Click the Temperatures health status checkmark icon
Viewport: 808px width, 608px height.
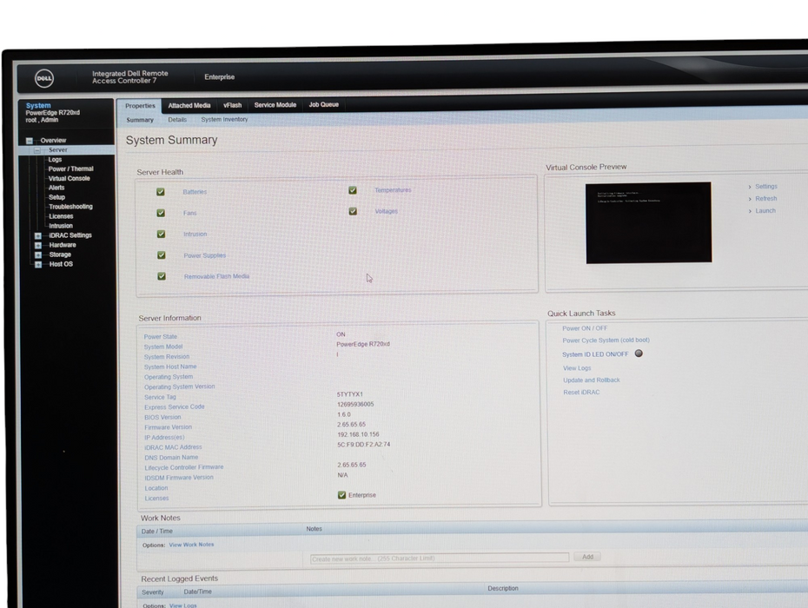point(353,190)
